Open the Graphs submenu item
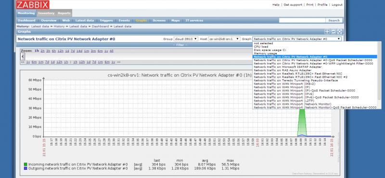385x178 pixels. [141, 21]
